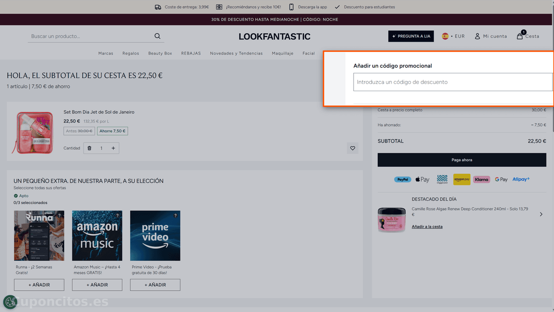This screenshot has width=554, height=312.
Task: Open Runna offer thumbnail
Action: [39, 236]
